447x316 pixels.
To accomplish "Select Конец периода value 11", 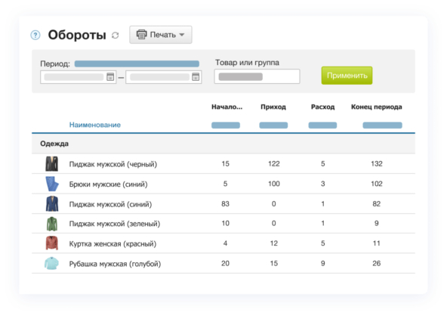I will (x=377, y=243).
